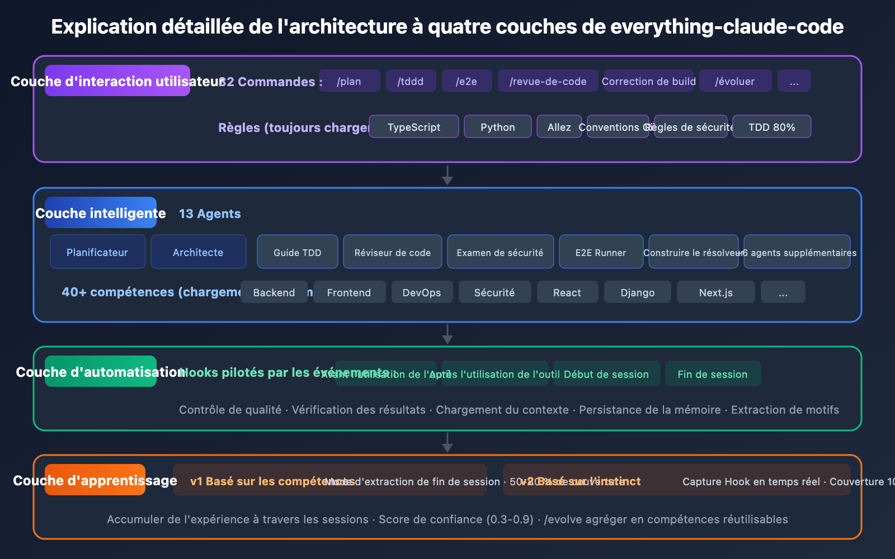
Task: Select the /plan command chip
Action: [349, 80]
